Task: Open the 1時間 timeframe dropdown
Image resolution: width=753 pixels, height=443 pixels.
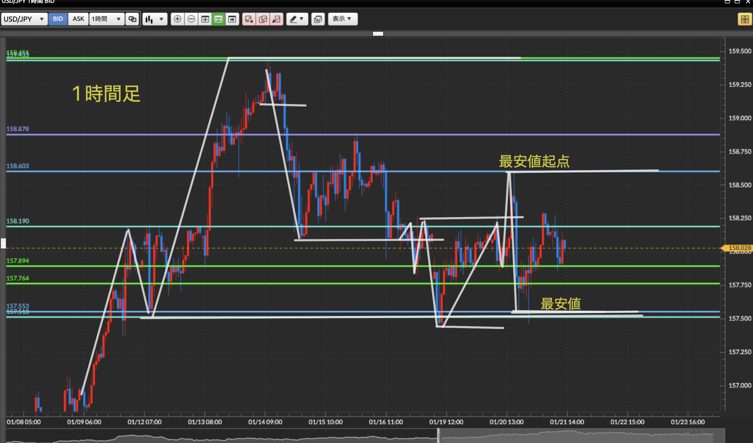Action: tap(106, 19)
